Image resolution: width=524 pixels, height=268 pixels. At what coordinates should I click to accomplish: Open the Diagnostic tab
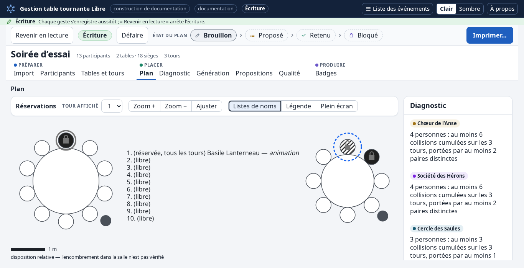pyautogui.click(x=175, y=73)
